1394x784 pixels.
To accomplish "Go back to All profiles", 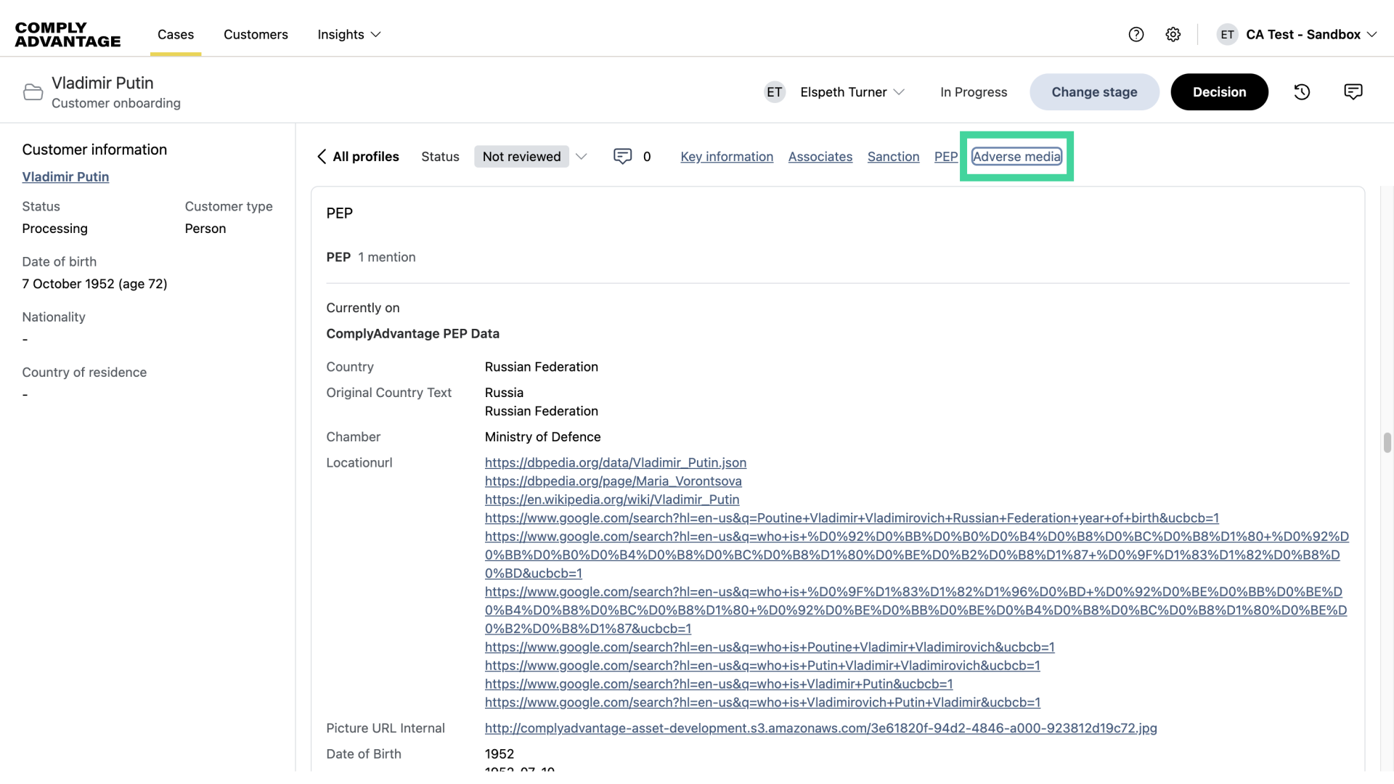I will click(358, 157).
